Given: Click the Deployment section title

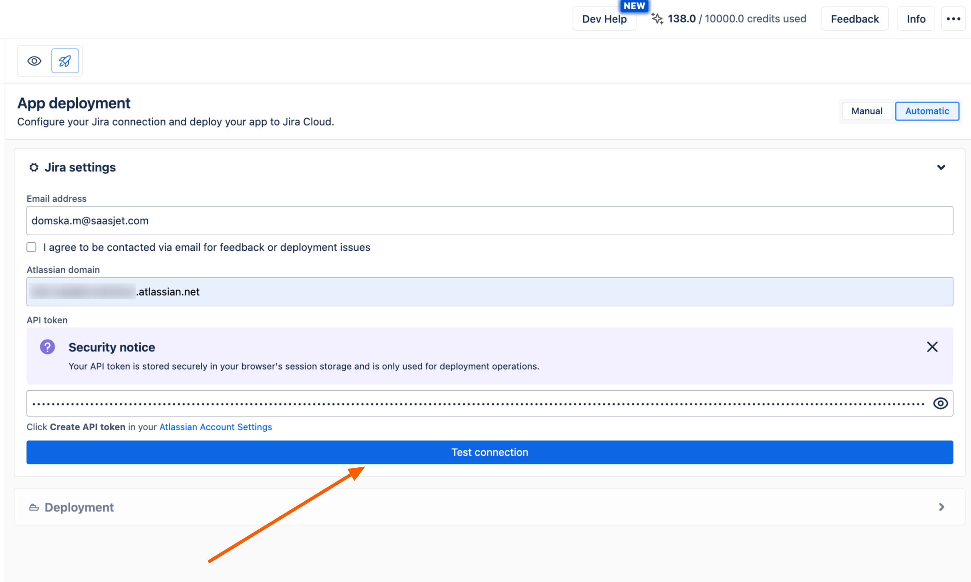Looking at the screenshot, I should [x=79, y=507].
